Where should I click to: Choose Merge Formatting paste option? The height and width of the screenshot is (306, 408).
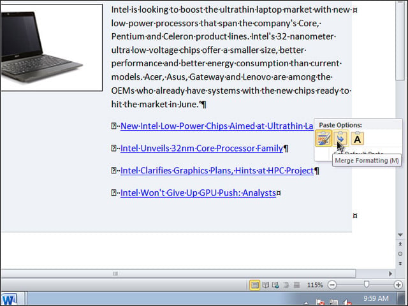(340, 138)
